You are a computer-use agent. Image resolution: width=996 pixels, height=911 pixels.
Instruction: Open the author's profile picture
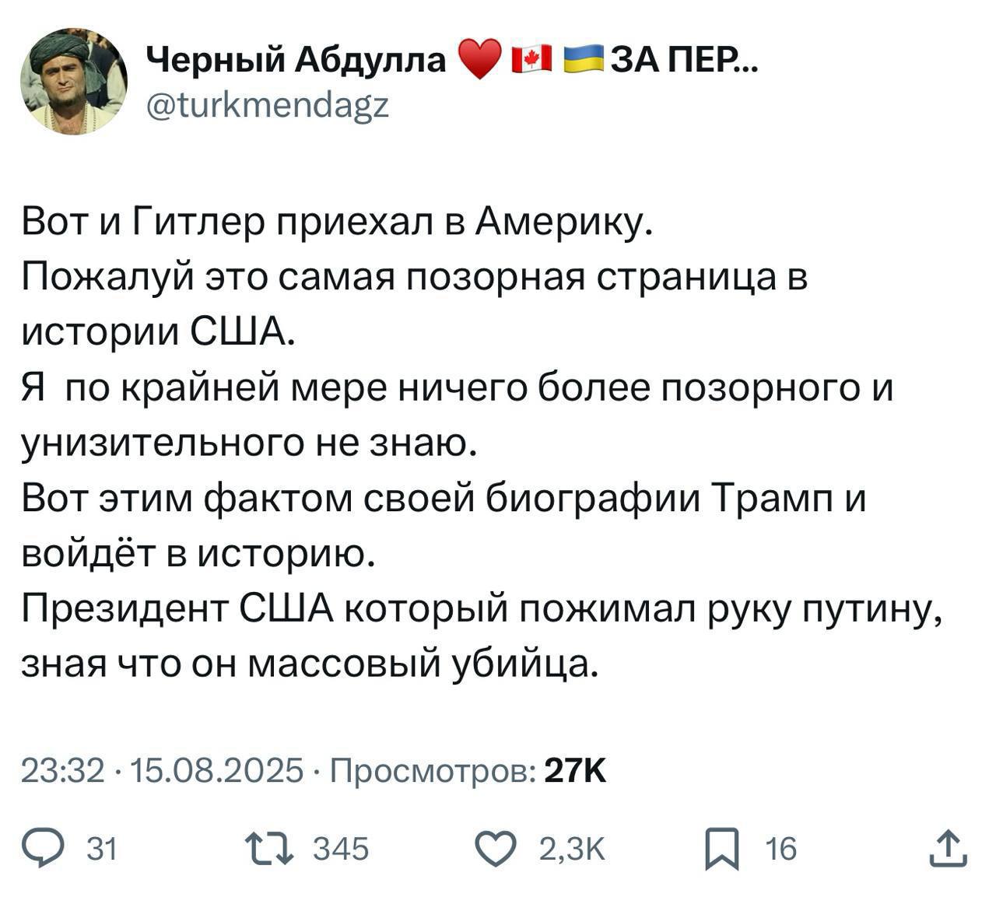[x=74, y=80]
